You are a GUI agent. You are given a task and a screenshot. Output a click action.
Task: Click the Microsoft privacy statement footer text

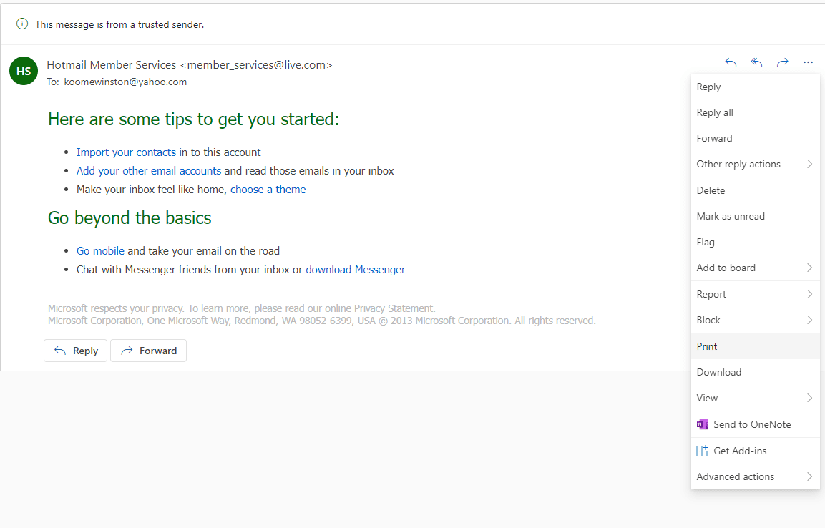click(242, 308)
